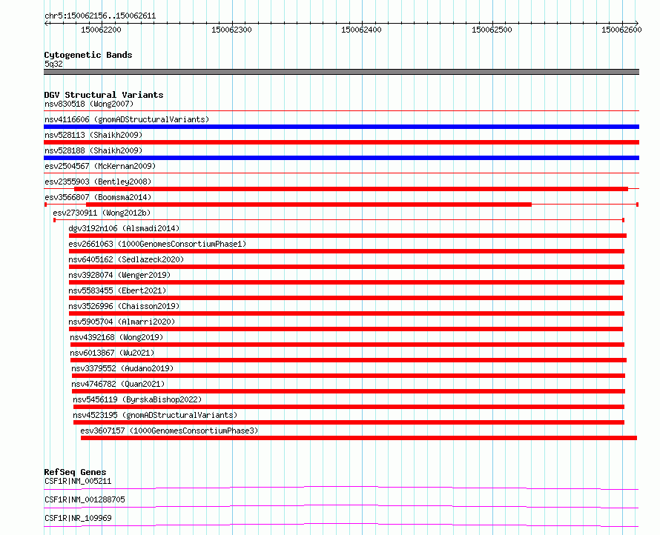The width and height of the screenshot is (660, 535).
Task: Click the red bar below nsv4392168
Action: (x=347, y=345)
